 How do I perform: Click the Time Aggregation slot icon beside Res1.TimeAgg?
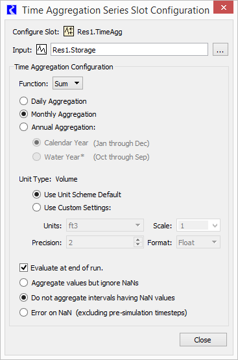(x=69, y=31)
